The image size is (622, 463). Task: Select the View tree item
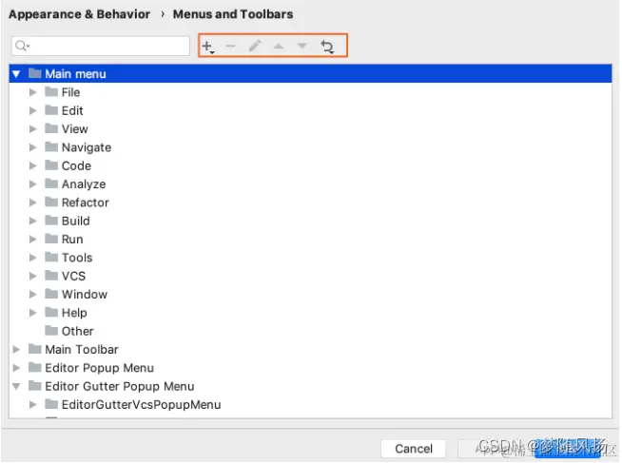click(x=74, y=129)
